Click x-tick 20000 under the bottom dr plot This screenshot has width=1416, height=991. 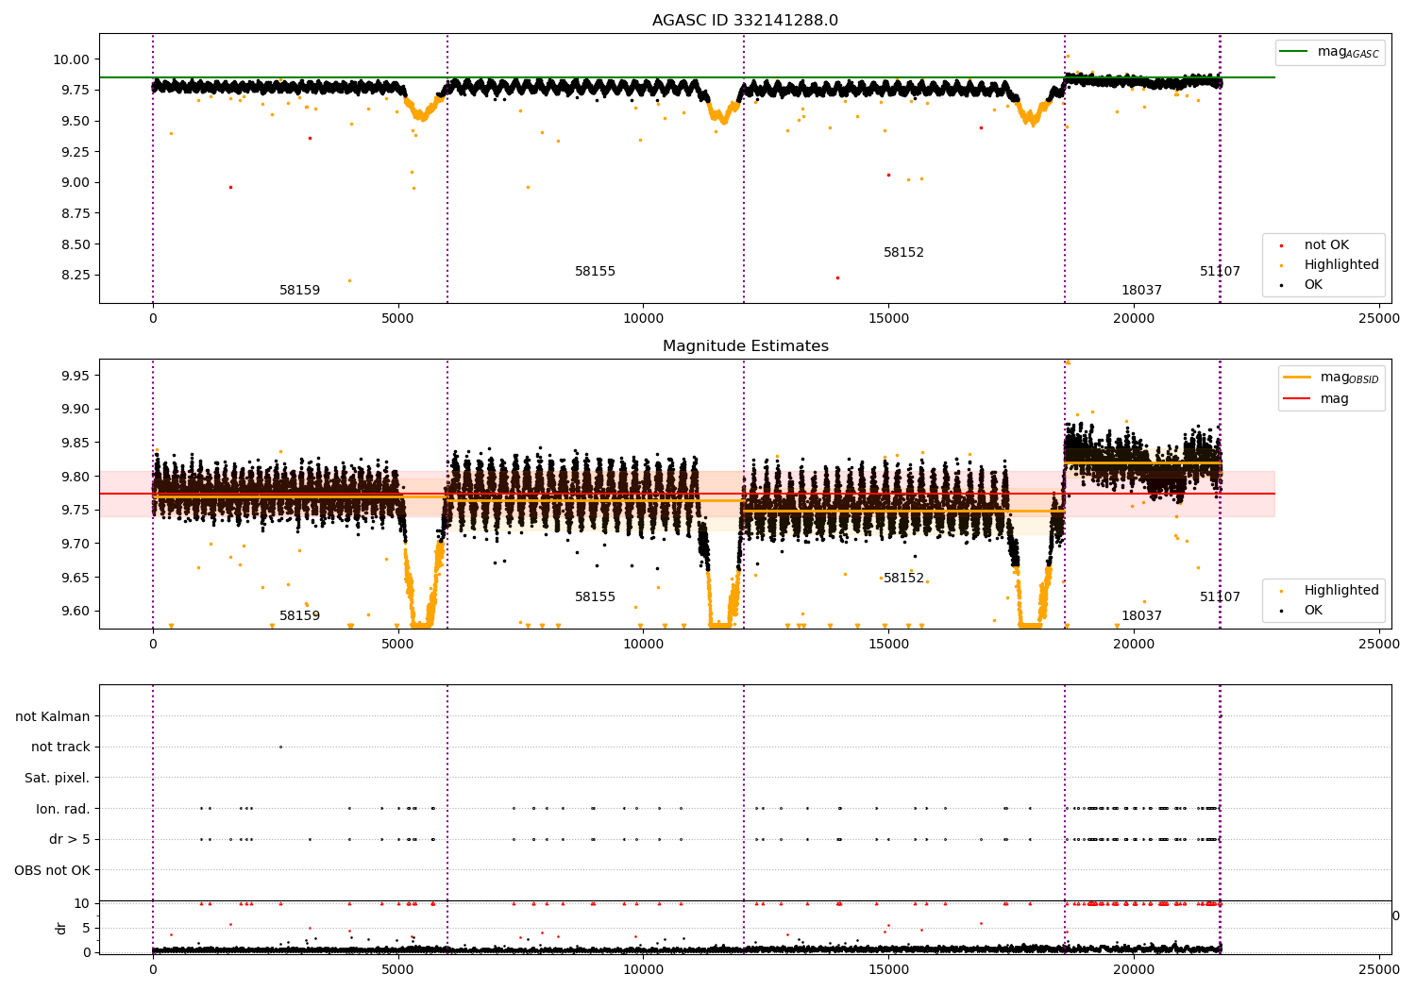pyautogui.click(x=1134, y=969)
